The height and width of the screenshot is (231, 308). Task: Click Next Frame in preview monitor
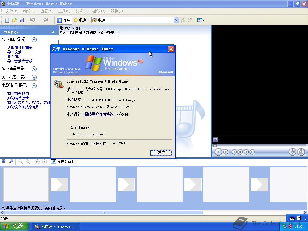tap(246, 152)
